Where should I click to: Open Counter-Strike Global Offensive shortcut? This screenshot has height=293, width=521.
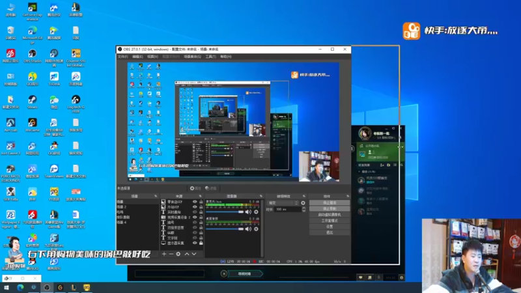coord(76,58)
